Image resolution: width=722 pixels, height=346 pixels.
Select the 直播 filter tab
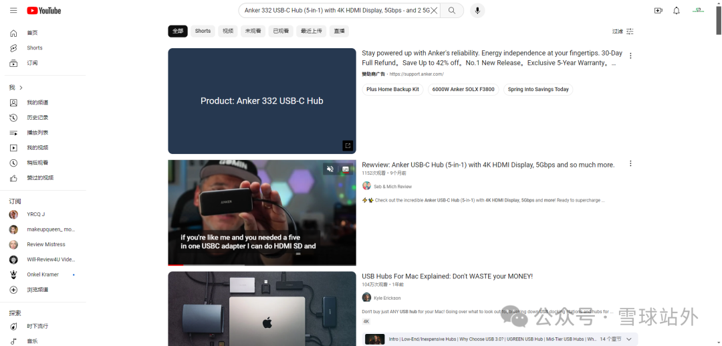coord(340,31)
